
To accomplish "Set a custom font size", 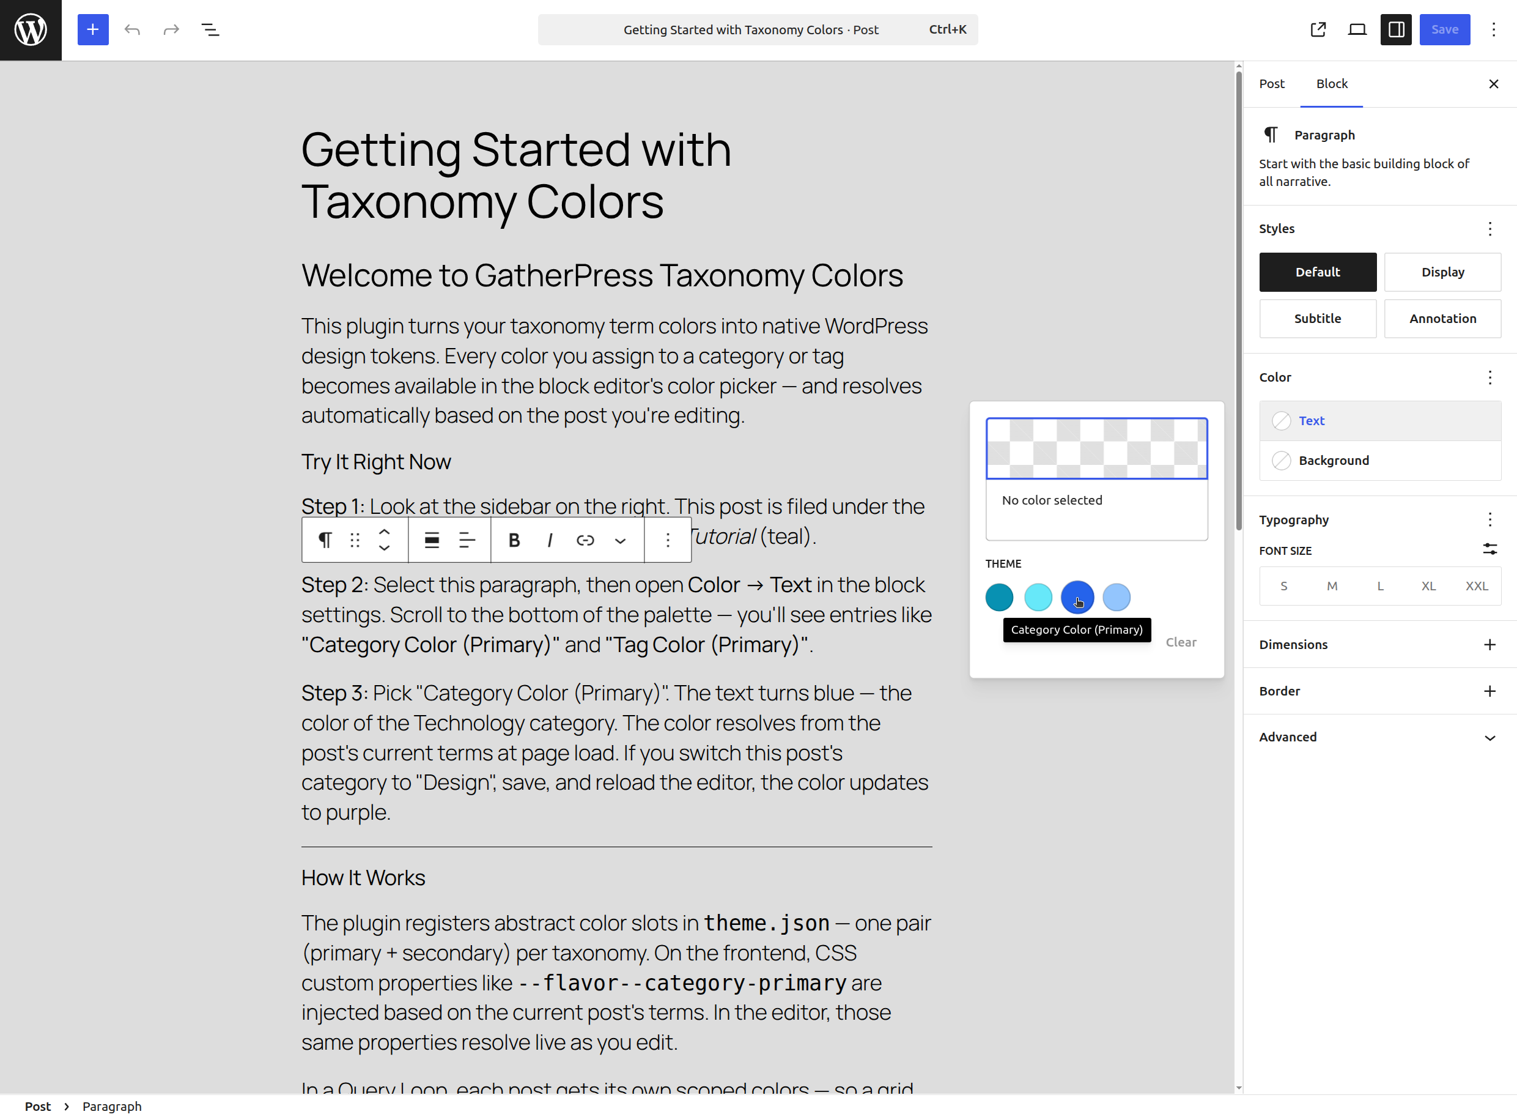I will (1490, 549).
